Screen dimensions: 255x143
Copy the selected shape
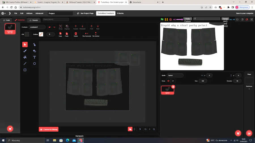(x=60, y=34)
